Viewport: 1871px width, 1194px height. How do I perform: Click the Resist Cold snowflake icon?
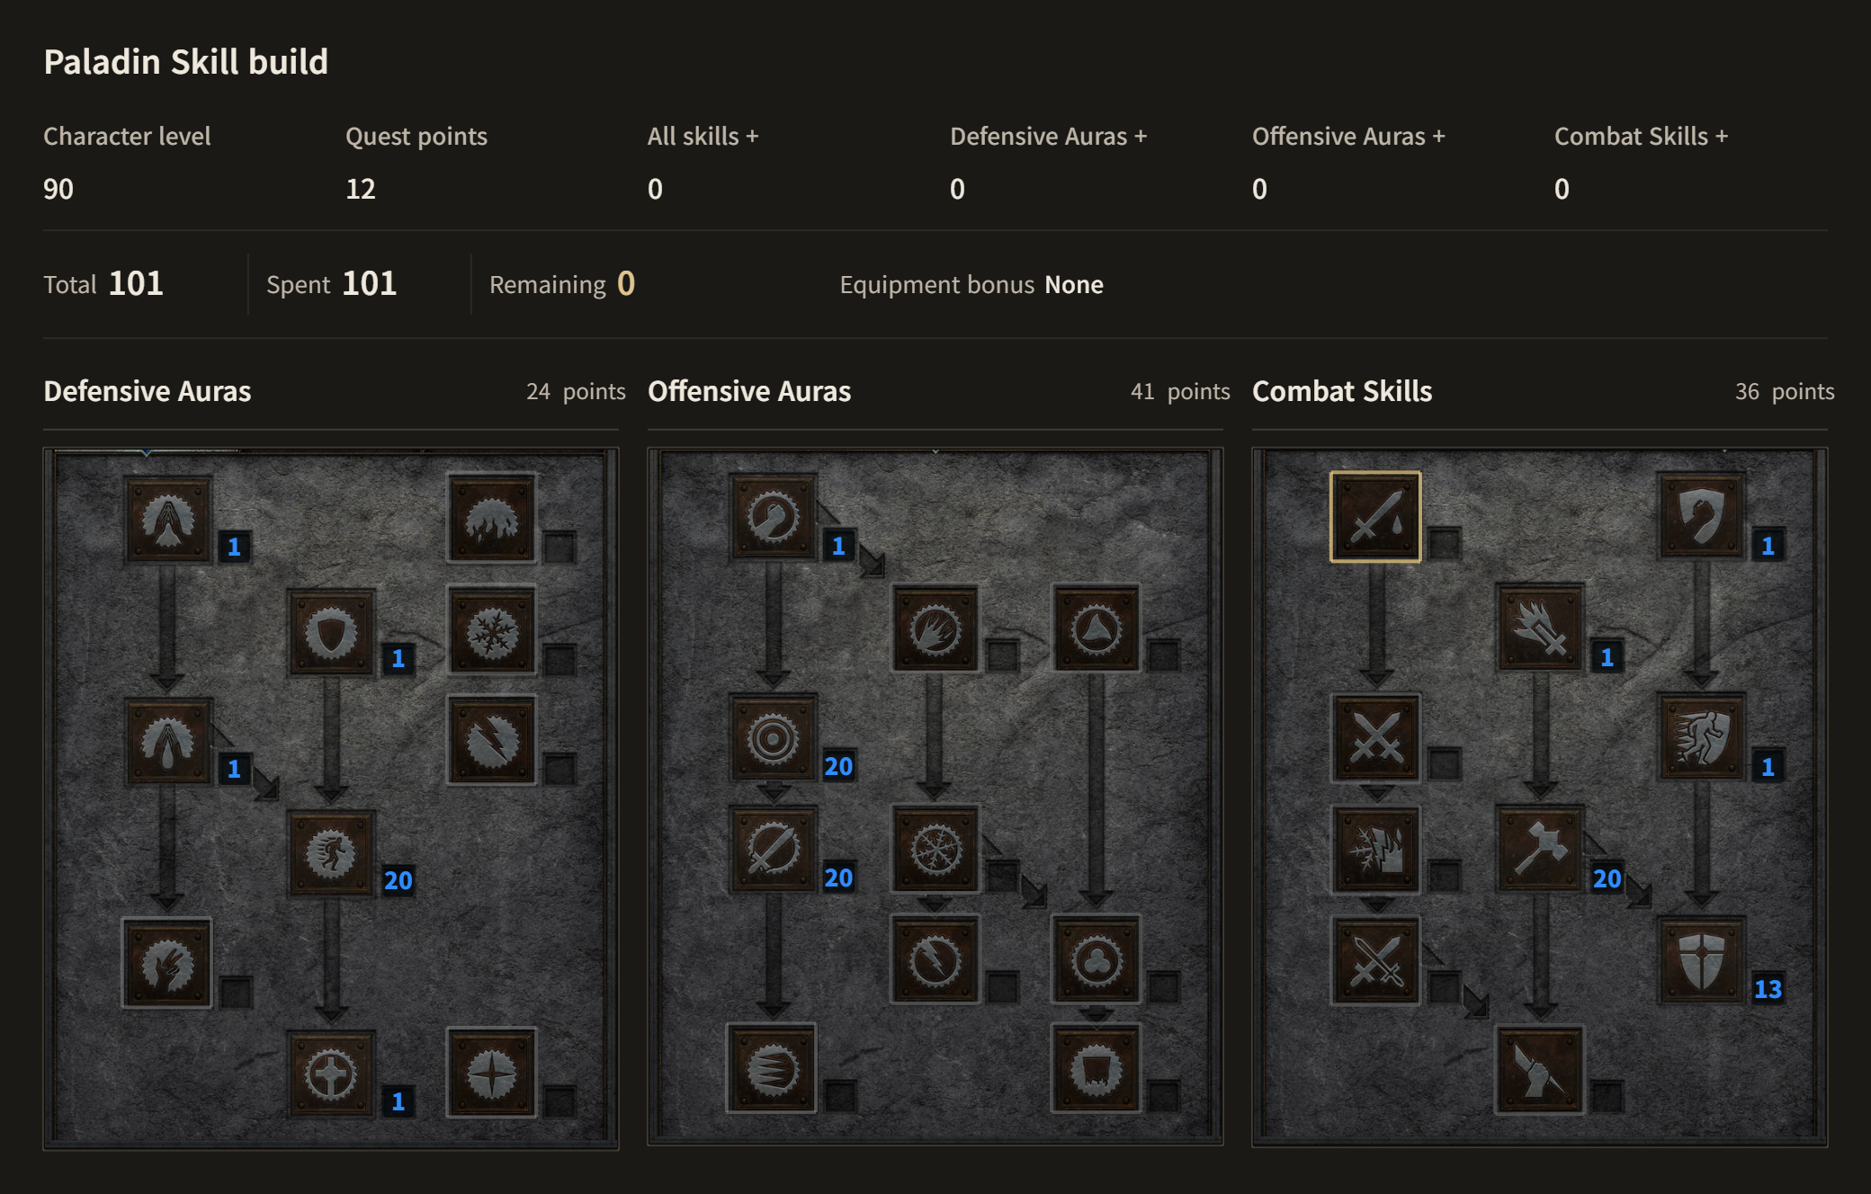[492, 631]
